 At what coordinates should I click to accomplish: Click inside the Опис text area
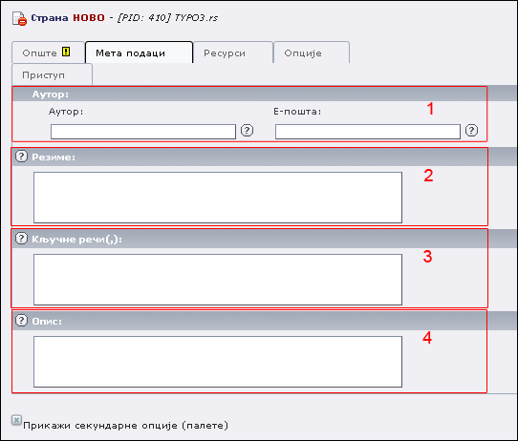point(218,362)
